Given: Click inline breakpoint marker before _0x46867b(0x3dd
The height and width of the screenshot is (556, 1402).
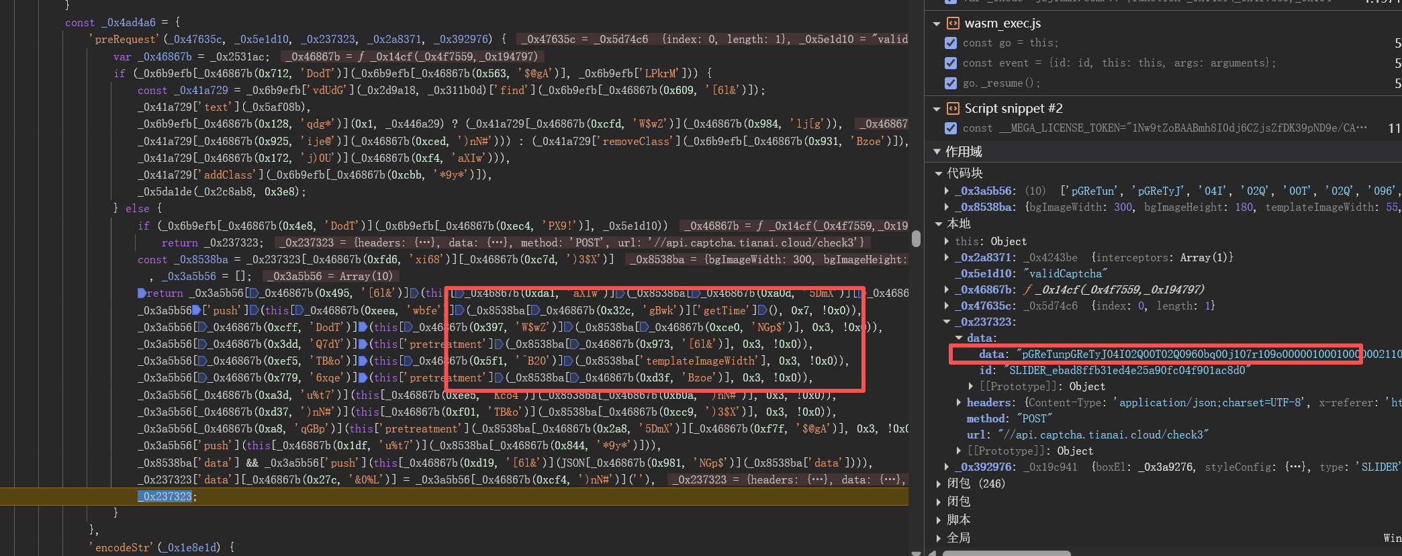Looking at the screenshot, I should 202,344.
